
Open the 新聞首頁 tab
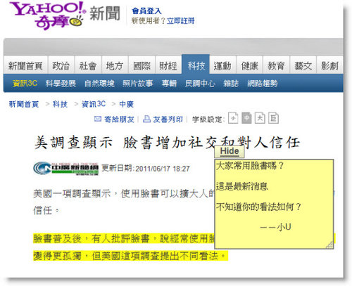point(25,65)
